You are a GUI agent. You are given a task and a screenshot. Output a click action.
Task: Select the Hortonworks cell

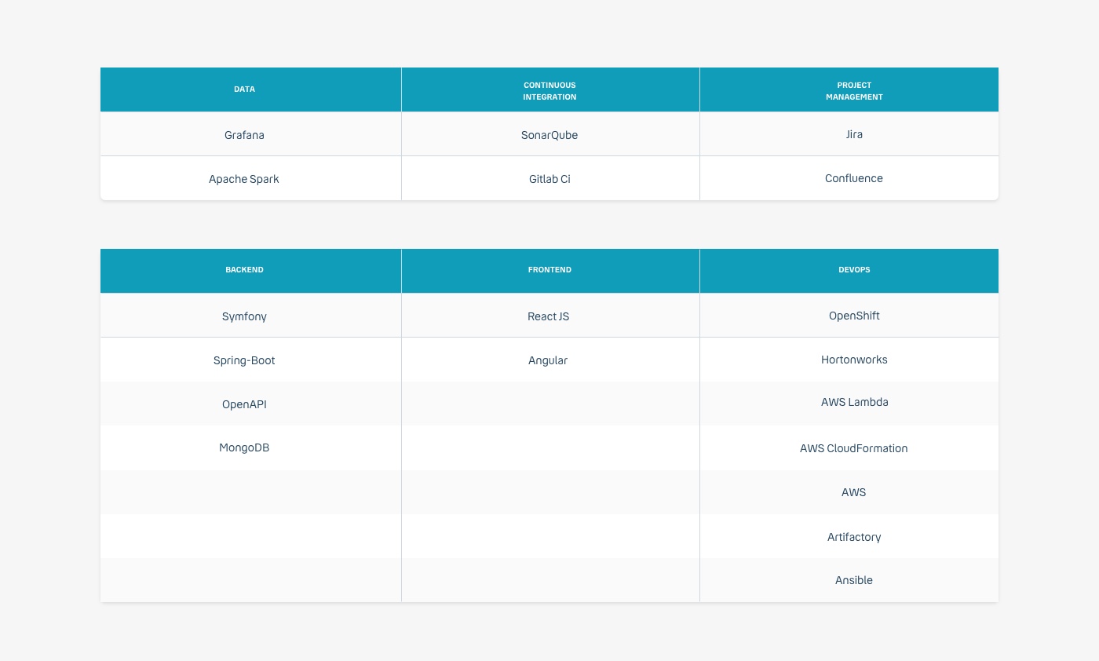tap(849, 360)
